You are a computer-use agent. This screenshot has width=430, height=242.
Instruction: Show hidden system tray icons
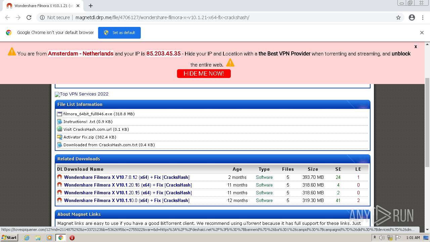(375, 238)
